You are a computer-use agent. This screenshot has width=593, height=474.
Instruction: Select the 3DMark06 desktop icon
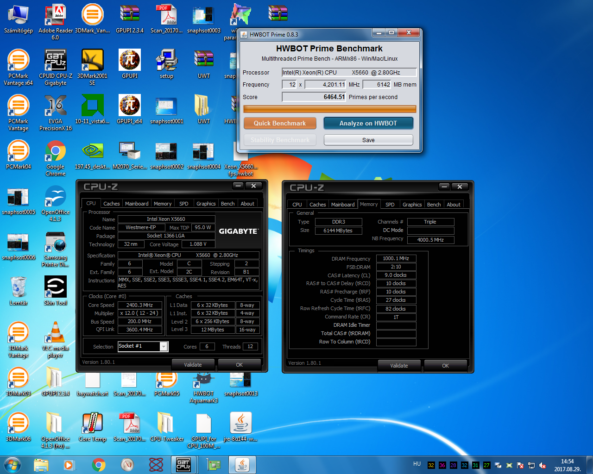click(x=18, y=427)
